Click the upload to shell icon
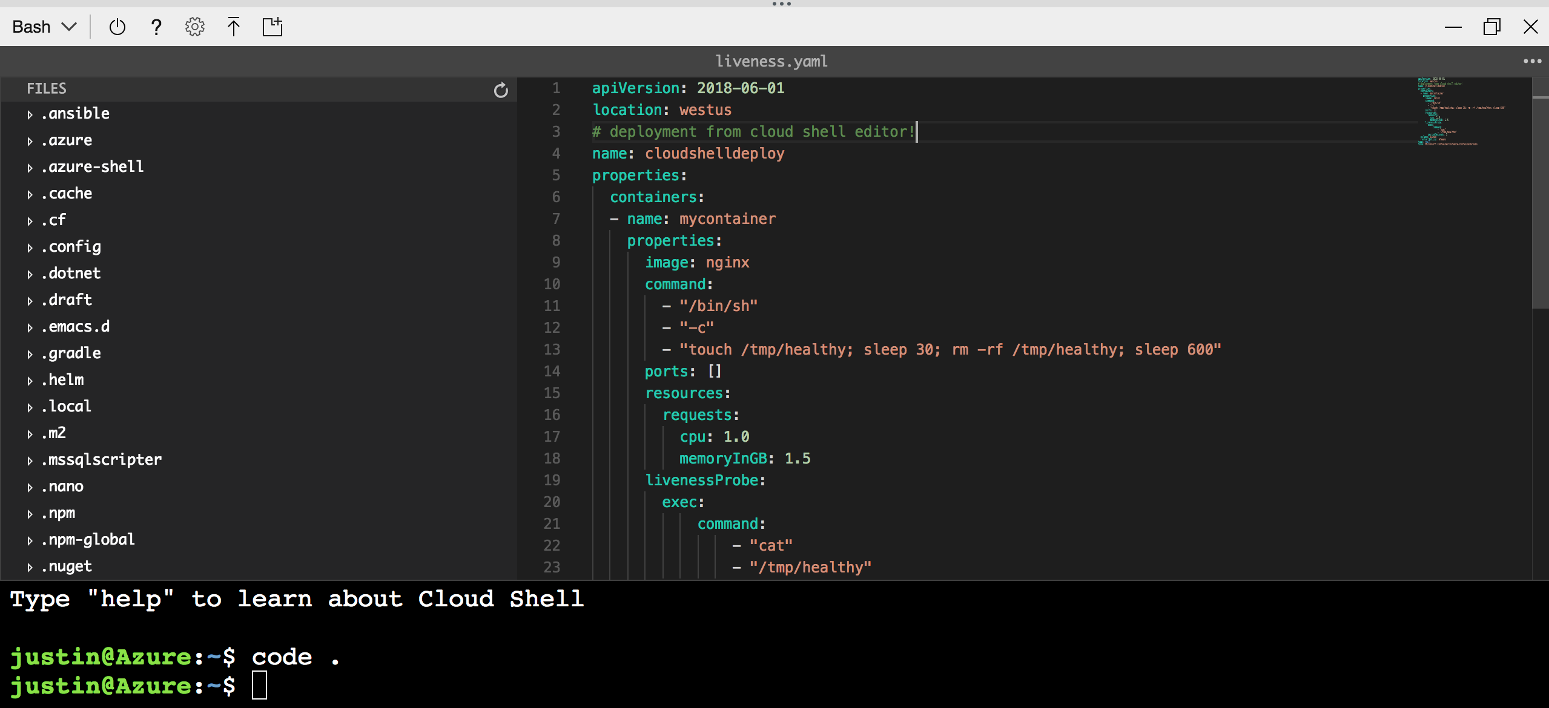Screen dimensions: 1549x708 coord(232,28)
